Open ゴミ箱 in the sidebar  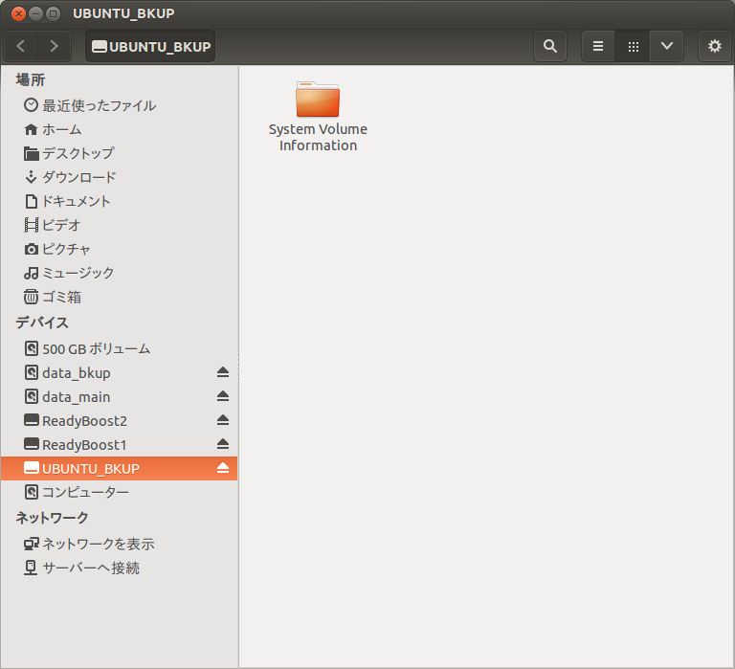pyautogui.click(x=119, y=297)
